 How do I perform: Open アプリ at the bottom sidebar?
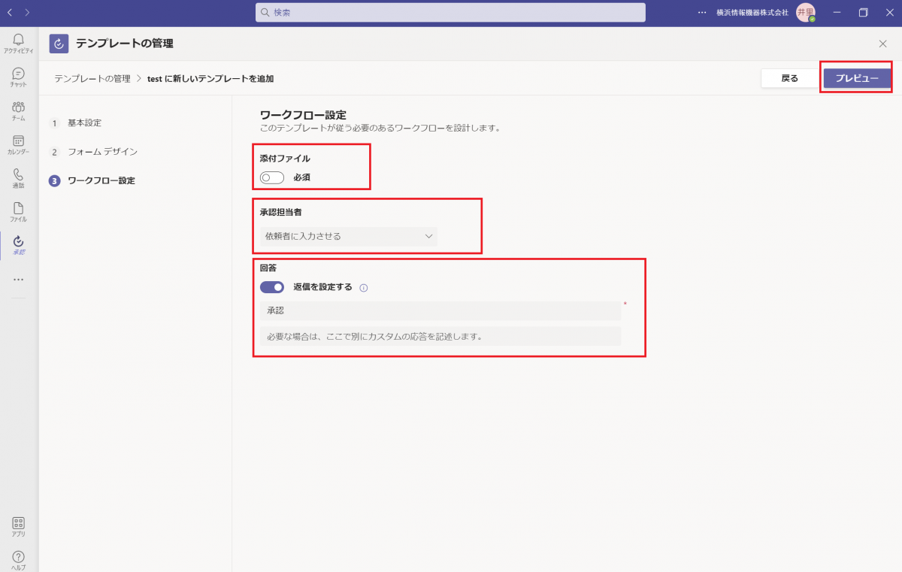pos(18,524)
